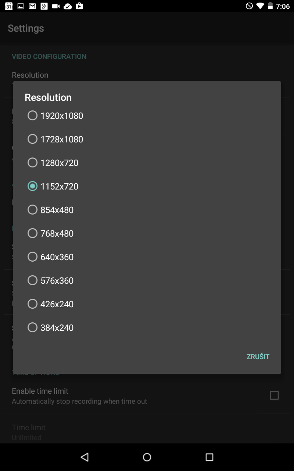Select 426x240 resolution

pos(33,304)
